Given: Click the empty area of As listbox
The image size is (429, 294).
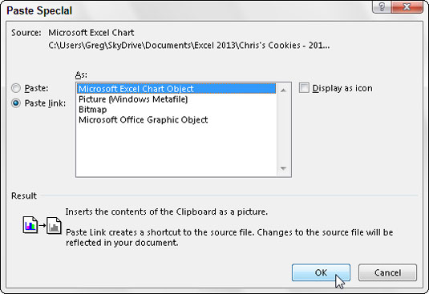Looking at the screenshot, I should coord(176,151).
